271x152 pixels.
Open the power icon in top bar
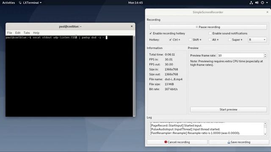(263, 3)
